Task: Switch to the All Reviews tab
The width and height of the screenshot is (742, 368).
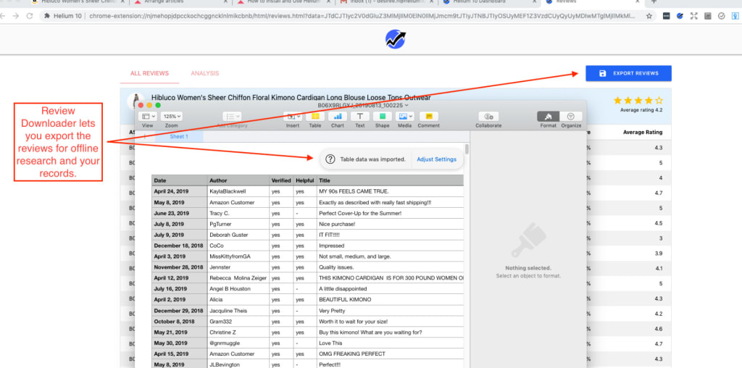Action: click(149, 73)
